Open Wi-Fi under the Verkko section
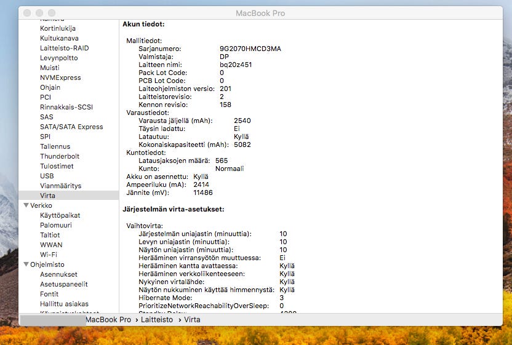The height and width of the screenshot is (345, 512). (x=49, y=255)
